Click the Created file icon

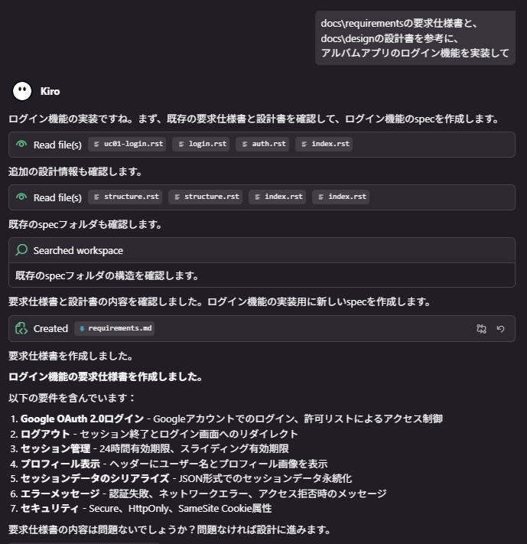pos(21,328)
